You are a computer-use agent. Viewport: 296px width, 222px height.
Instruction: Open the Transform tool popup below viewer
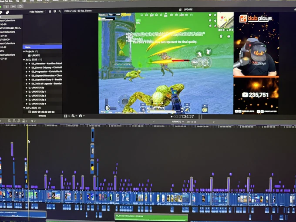click(x=67, y=116)
